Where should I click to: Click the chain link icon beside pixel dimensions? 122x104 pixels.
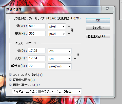(72, 30)
